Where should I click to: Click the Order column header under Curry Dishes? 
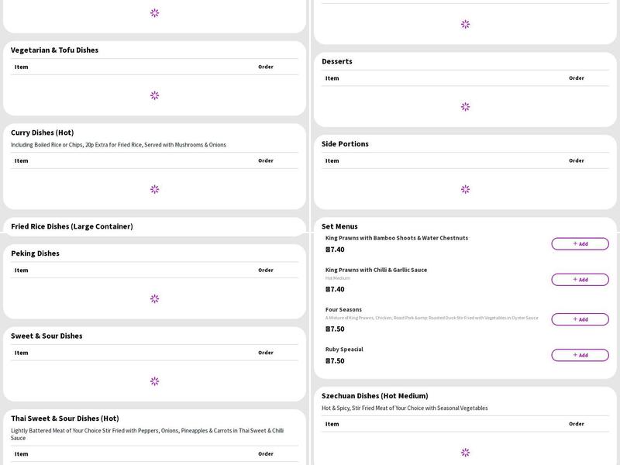pos(265,160)
